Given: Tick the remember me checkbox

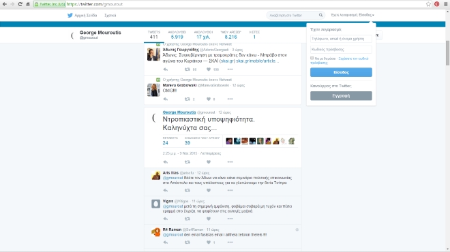Looking at the screenshot, I should pos(312,58).
